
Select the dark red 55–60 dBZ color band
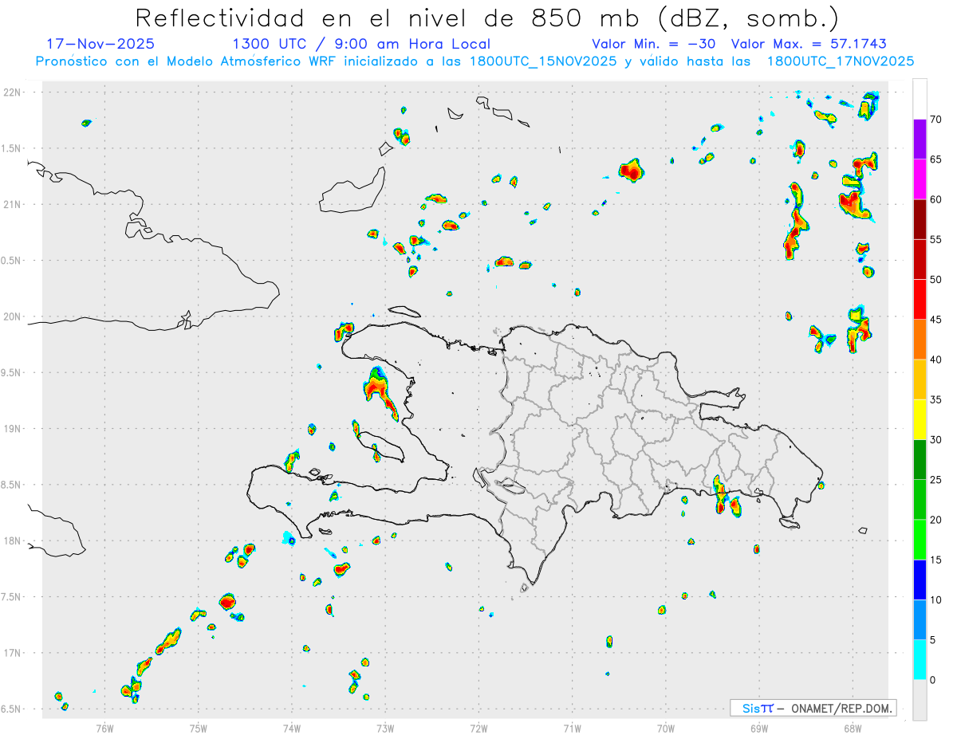[x=920, y=219]
